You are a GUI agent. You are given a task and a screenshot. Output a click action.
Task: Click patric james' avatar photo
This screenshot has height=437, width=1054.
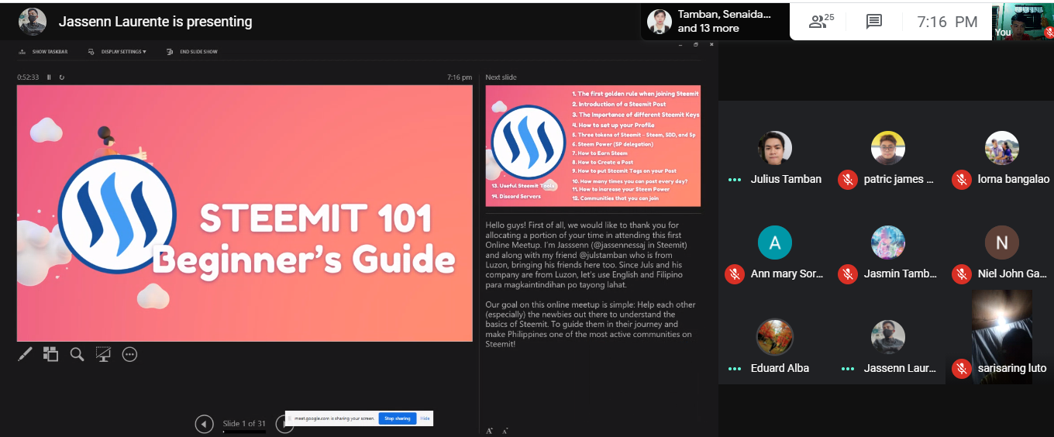[x=888, y=148]
